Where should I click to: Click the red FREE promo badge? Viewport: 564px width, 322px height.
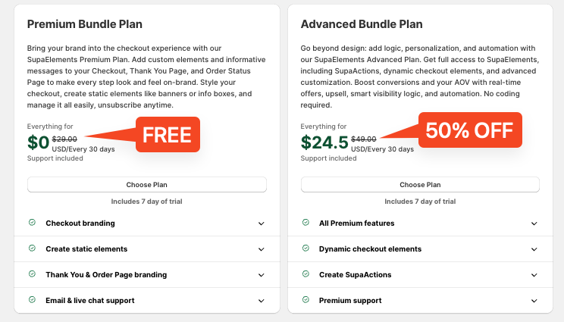click(x=168, y=134)
